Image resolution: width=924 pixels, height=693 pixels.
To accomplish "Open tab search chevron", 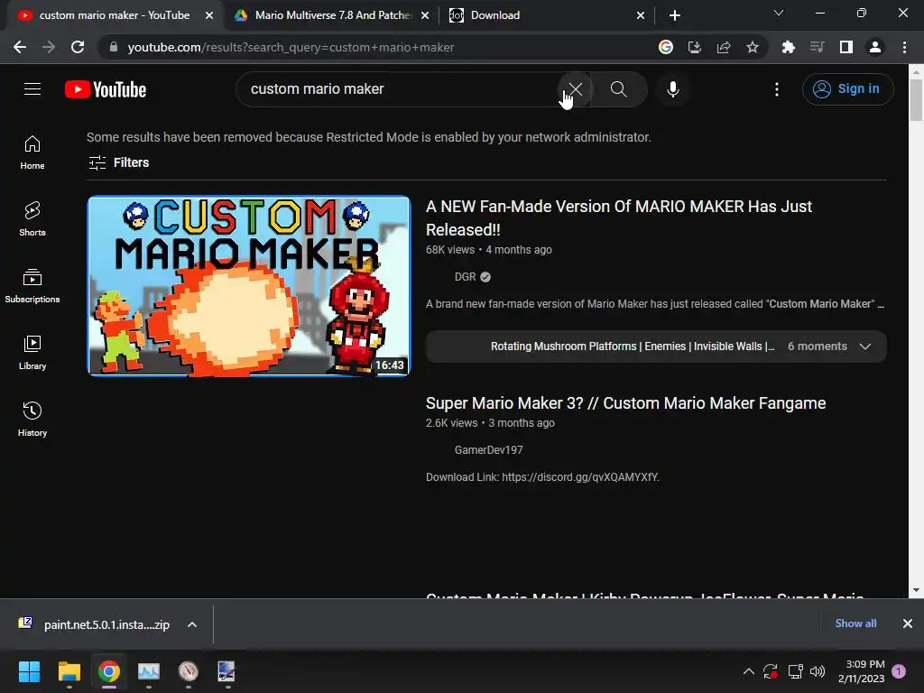I will [779, 13].
